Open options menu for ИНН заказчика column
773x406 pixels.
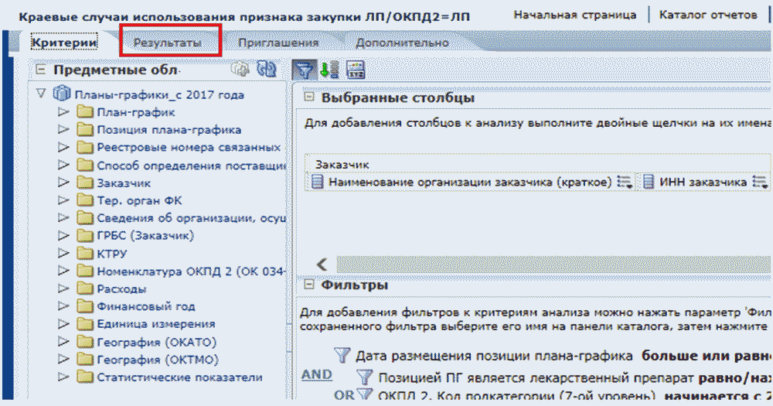(x=761, y=183)
